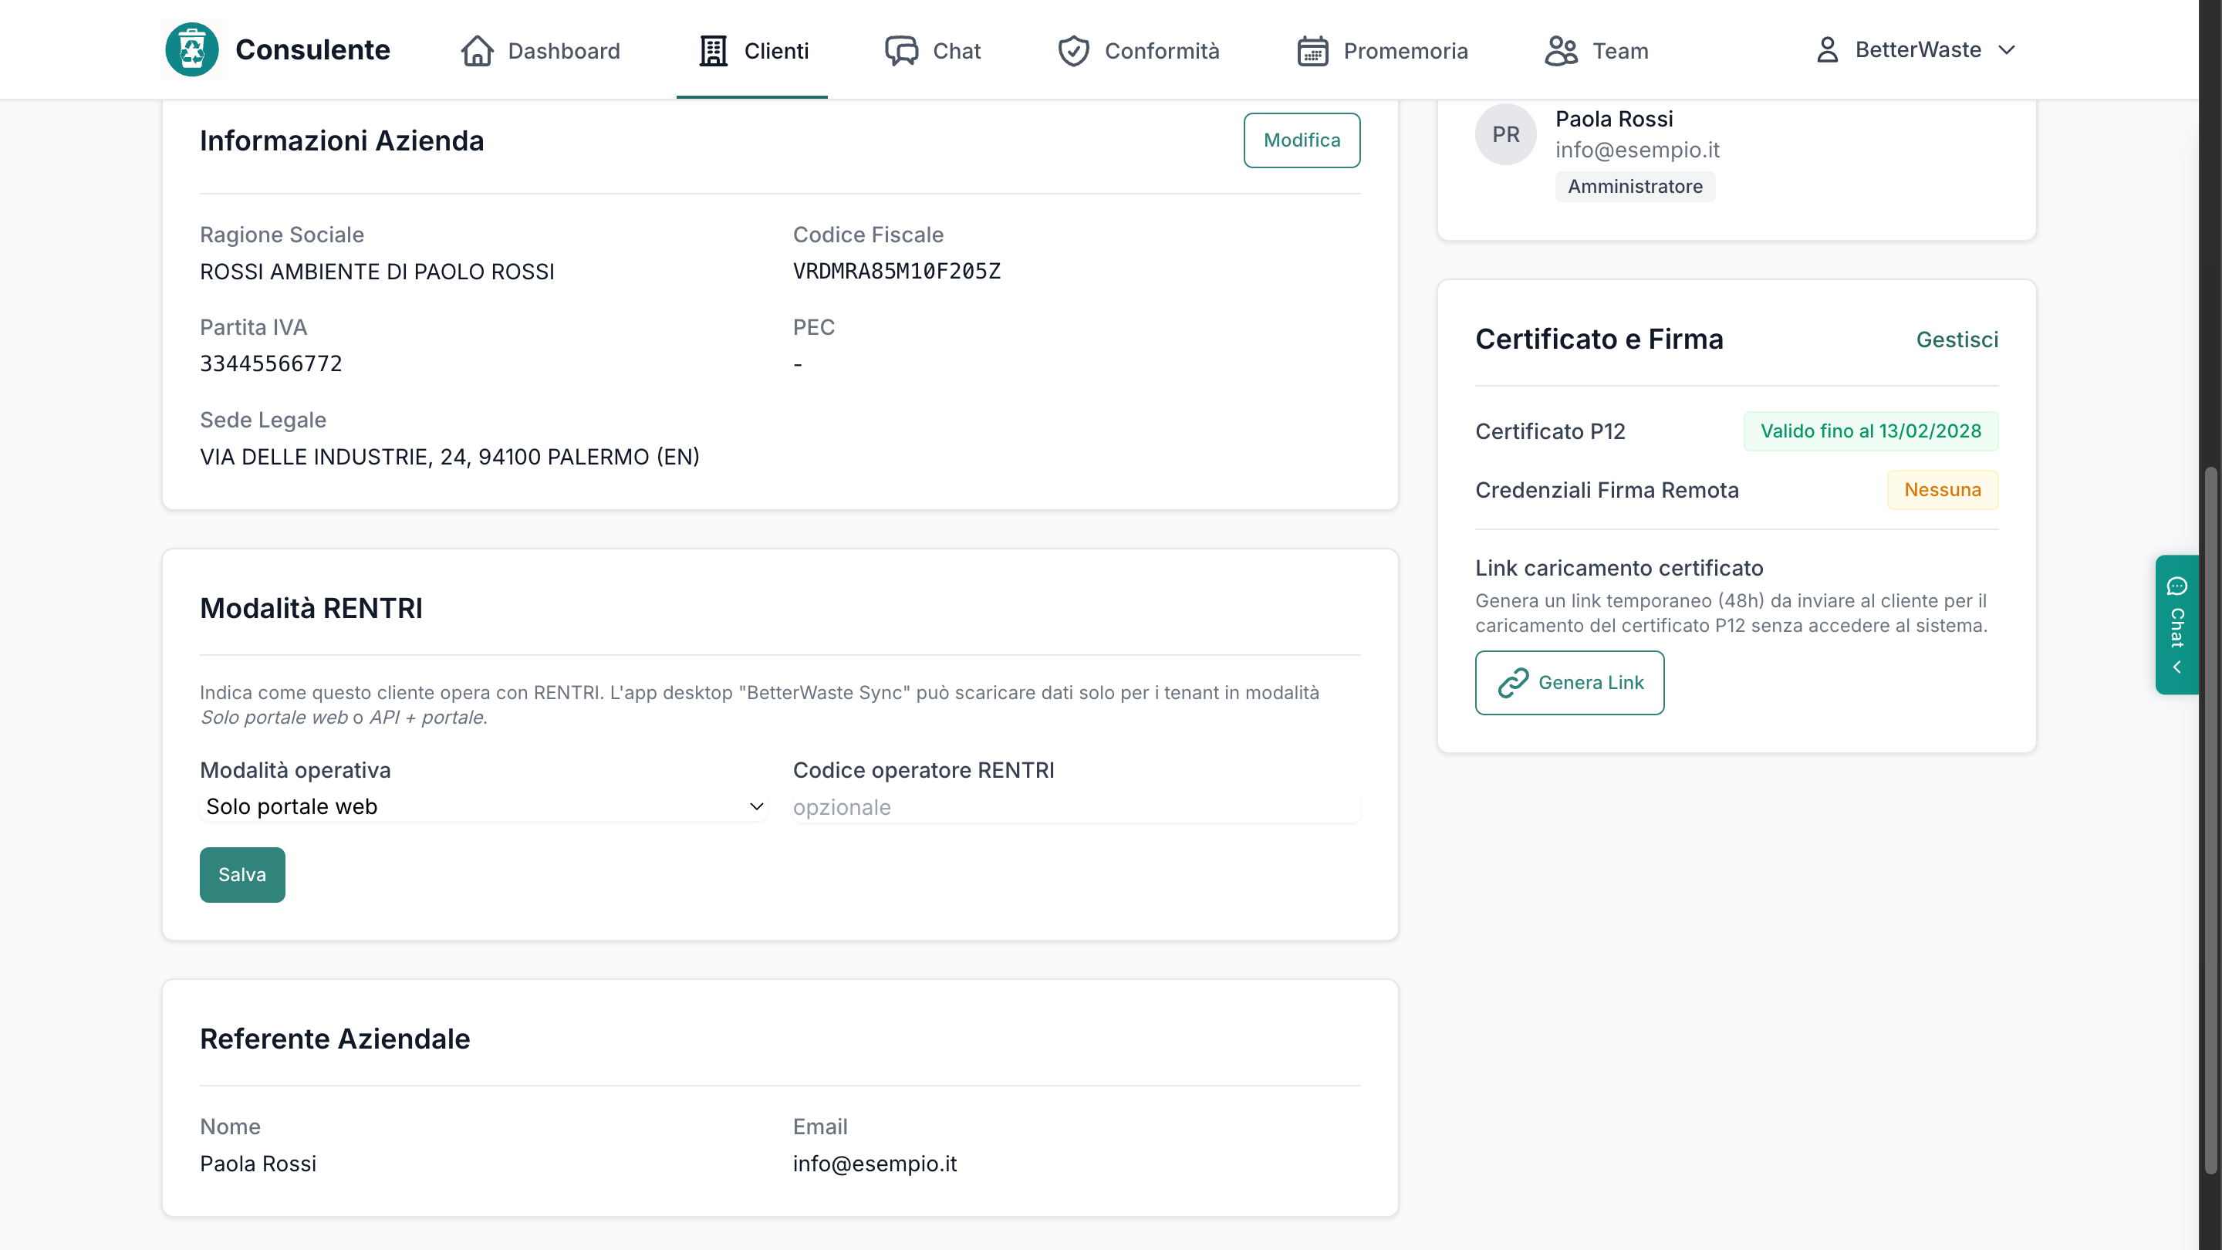Click the Salva button

click(x=242, y=875)
